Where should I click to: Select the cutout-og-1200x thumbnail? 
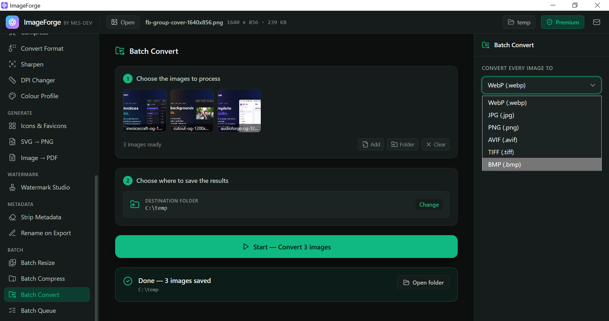pyautogui.click(x=192, y=111)
